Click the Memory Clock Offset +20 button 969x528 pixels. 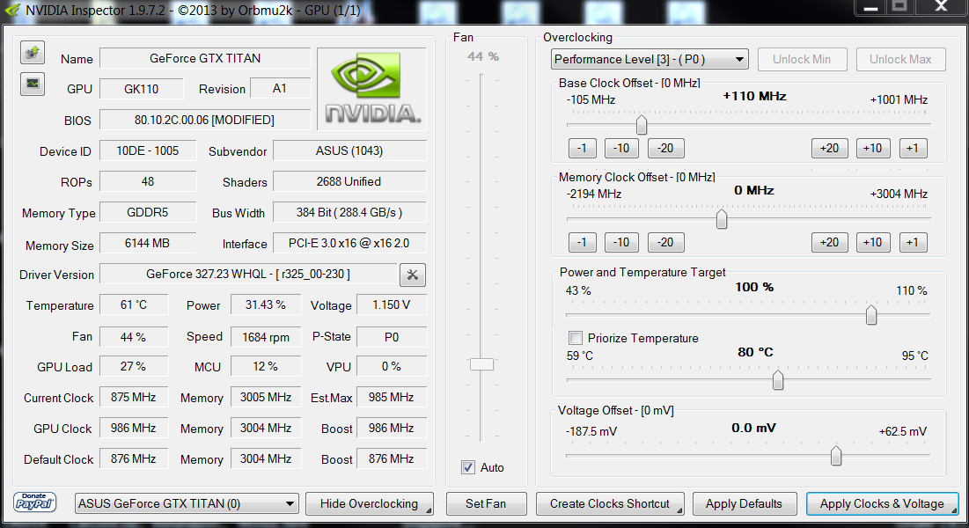829,242
